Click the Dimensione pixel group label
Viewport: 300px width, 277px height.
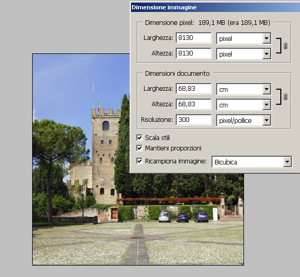coord(169,23)
